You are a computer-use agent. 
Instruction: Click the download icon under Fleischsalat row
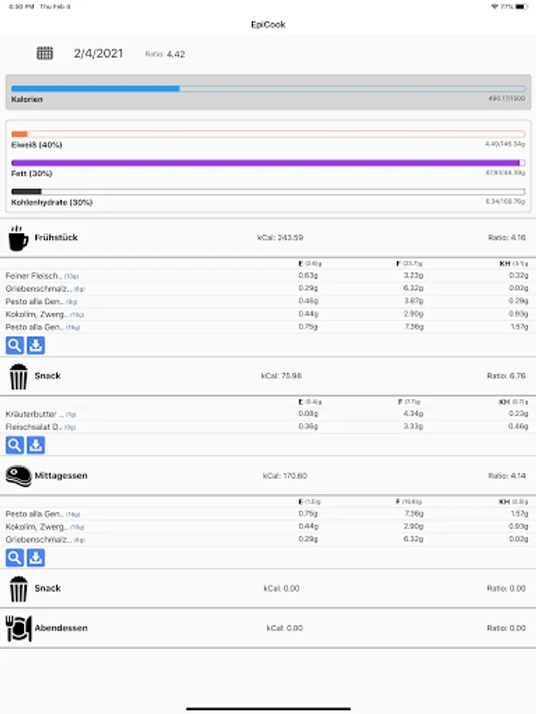click(36, 445)
